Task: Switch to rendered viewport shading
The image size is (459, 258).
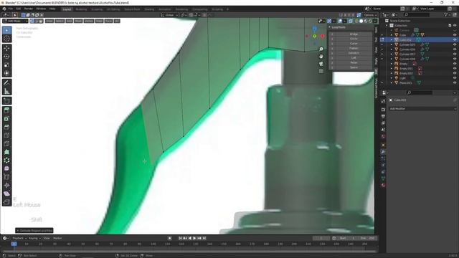Action: click(x=370, y=21)
